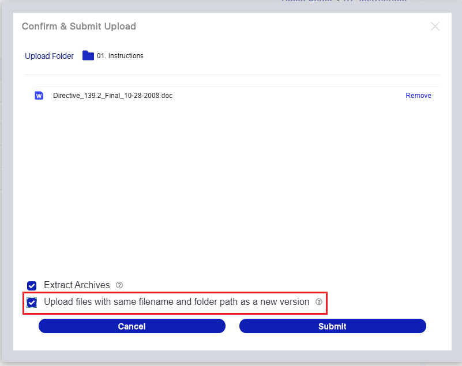
Task: Click the Extract Archives label
Action: click(77, 285)
